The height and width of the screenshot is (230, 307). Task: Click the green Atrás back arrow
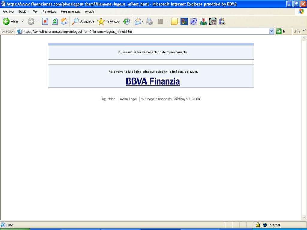click(x=6, y=21)
